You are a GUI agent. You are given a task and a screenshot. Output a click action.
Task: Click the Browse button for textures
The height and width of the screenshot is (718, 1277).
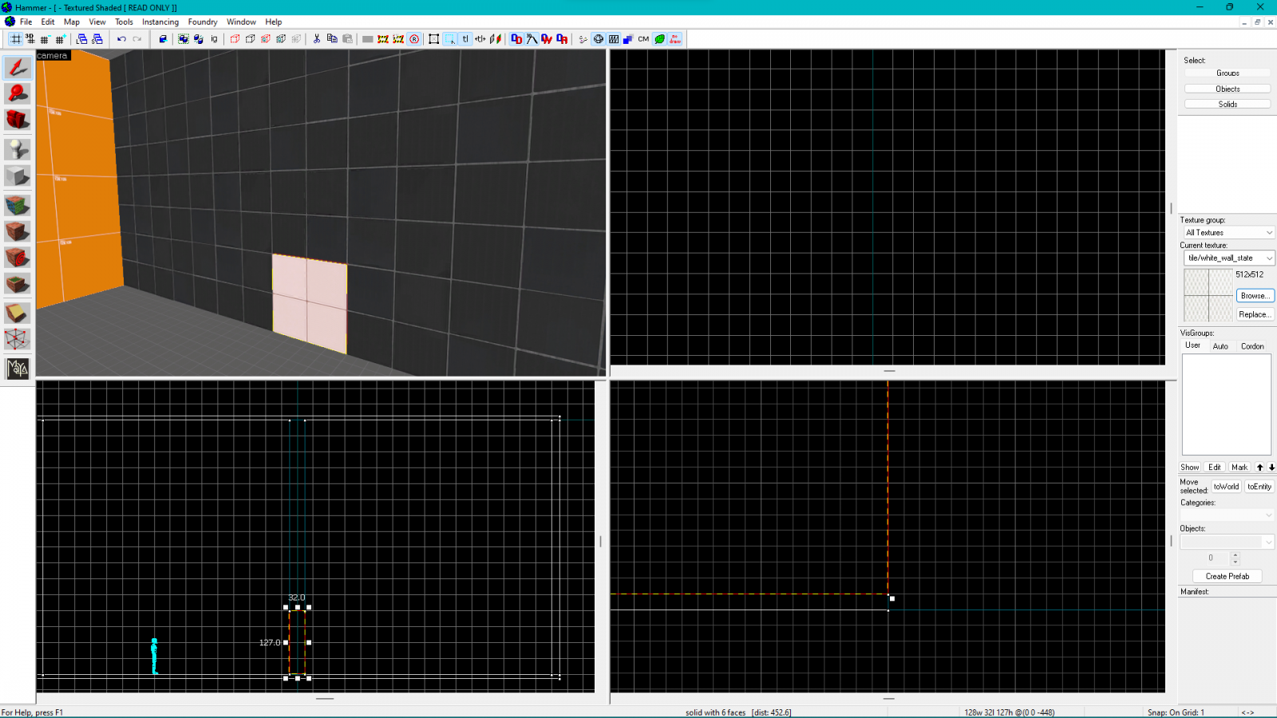point(1254,295)
